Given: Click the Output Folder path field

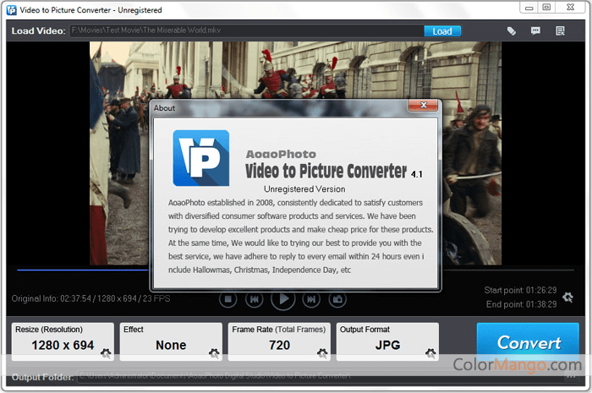Looking at the screenshot, I should [254, 377].
